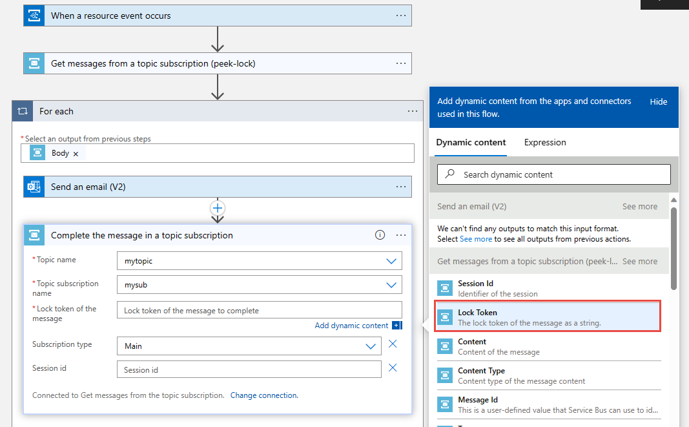Delete the Session id parameter field
Screen dimensions: 689x427
coord(393,368)
